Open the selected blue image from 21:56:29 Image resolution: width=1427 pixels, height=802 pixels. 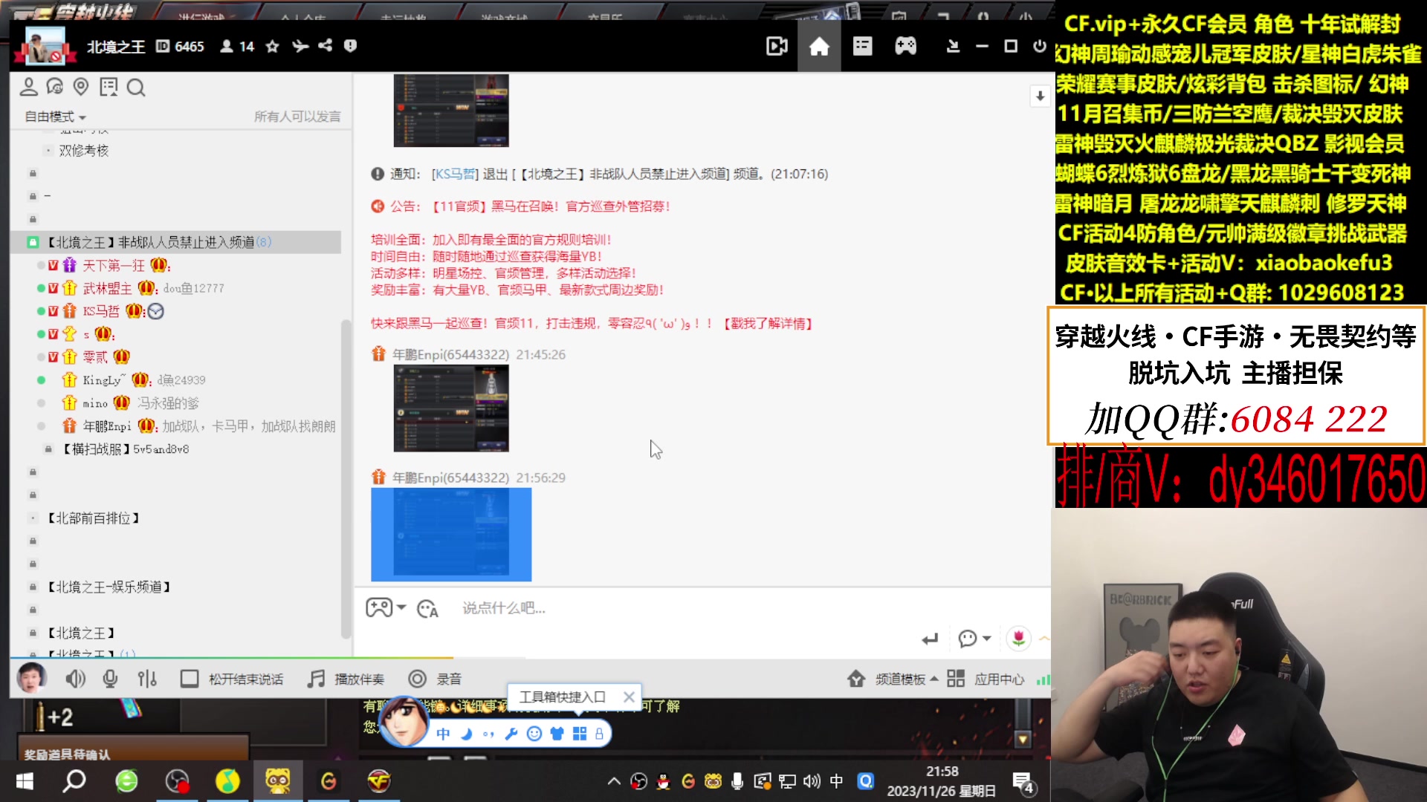(x=451, y=534)
